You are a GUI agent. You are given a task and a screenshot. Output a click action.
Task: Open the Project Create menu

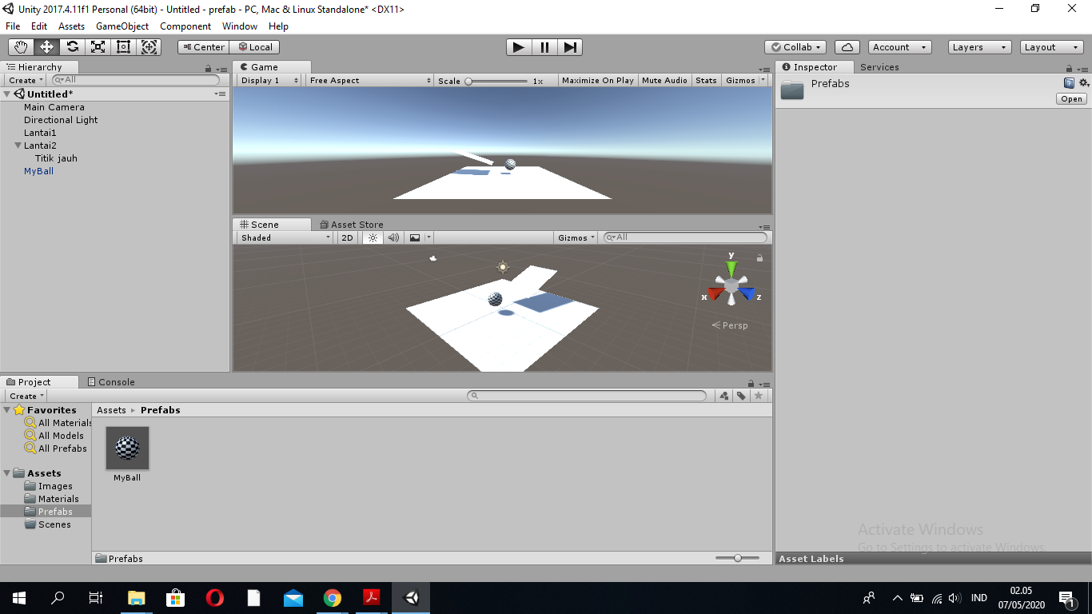(26, 396)
